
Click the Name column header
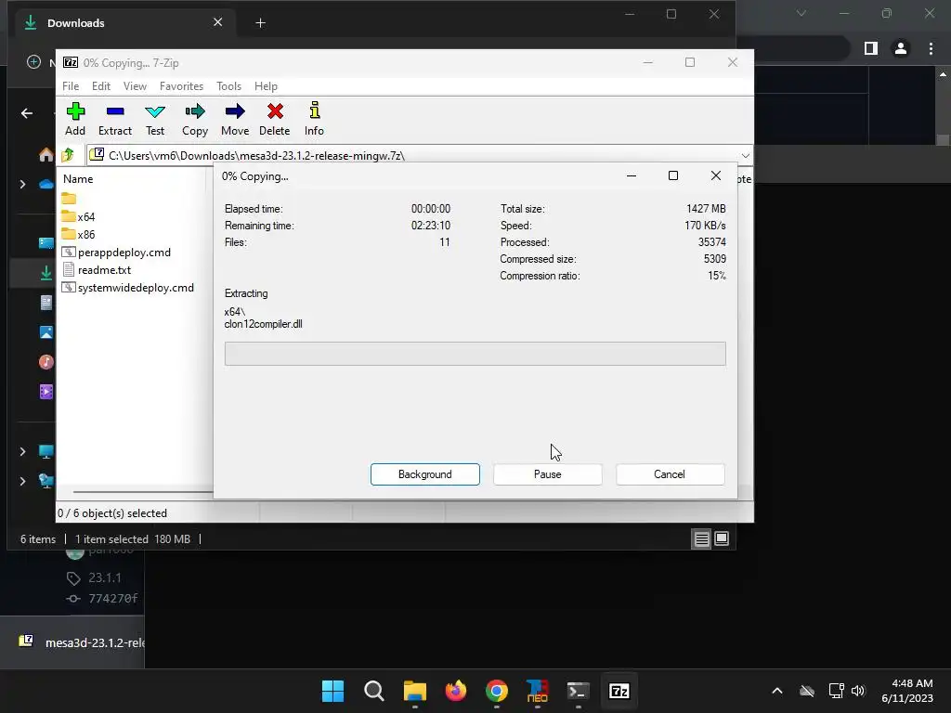pos(78,179)
